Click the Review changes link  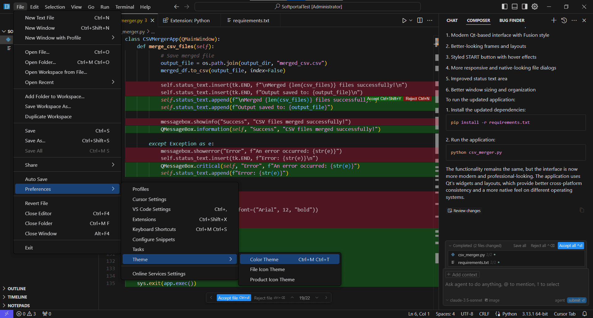point(464,211)
